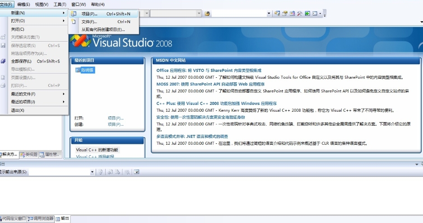Open the 安全性 一次性密码 article link
This screenshot has height=223, width=423.
point(201,117)
